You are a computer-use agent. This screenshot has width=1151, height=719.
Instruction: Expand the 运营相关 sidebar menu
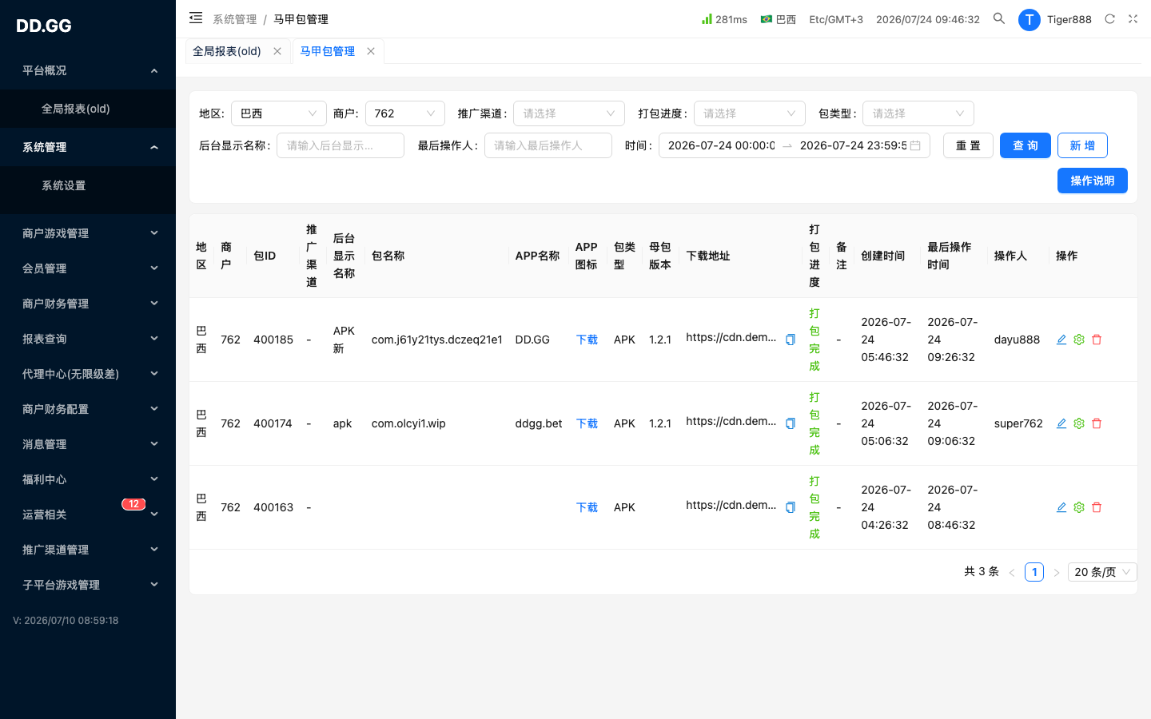coord(88,514)
